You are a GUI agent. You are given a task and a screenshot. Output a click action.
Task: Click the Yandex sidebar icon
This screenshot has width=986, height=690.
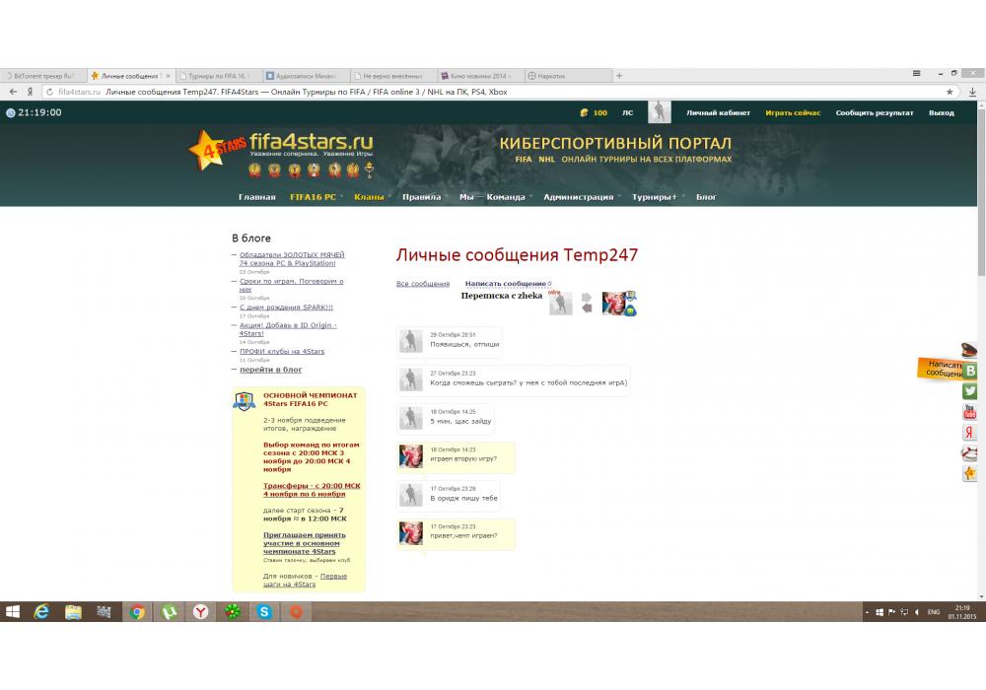coord(970,433)
